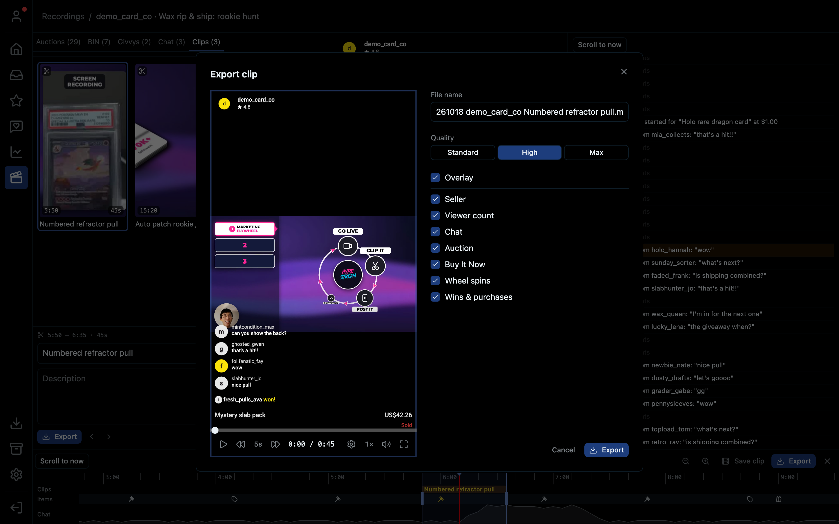Screen dimensions: 839x524
Task: Toggle the Buy It Now checkbox
Action: (435, 264)
